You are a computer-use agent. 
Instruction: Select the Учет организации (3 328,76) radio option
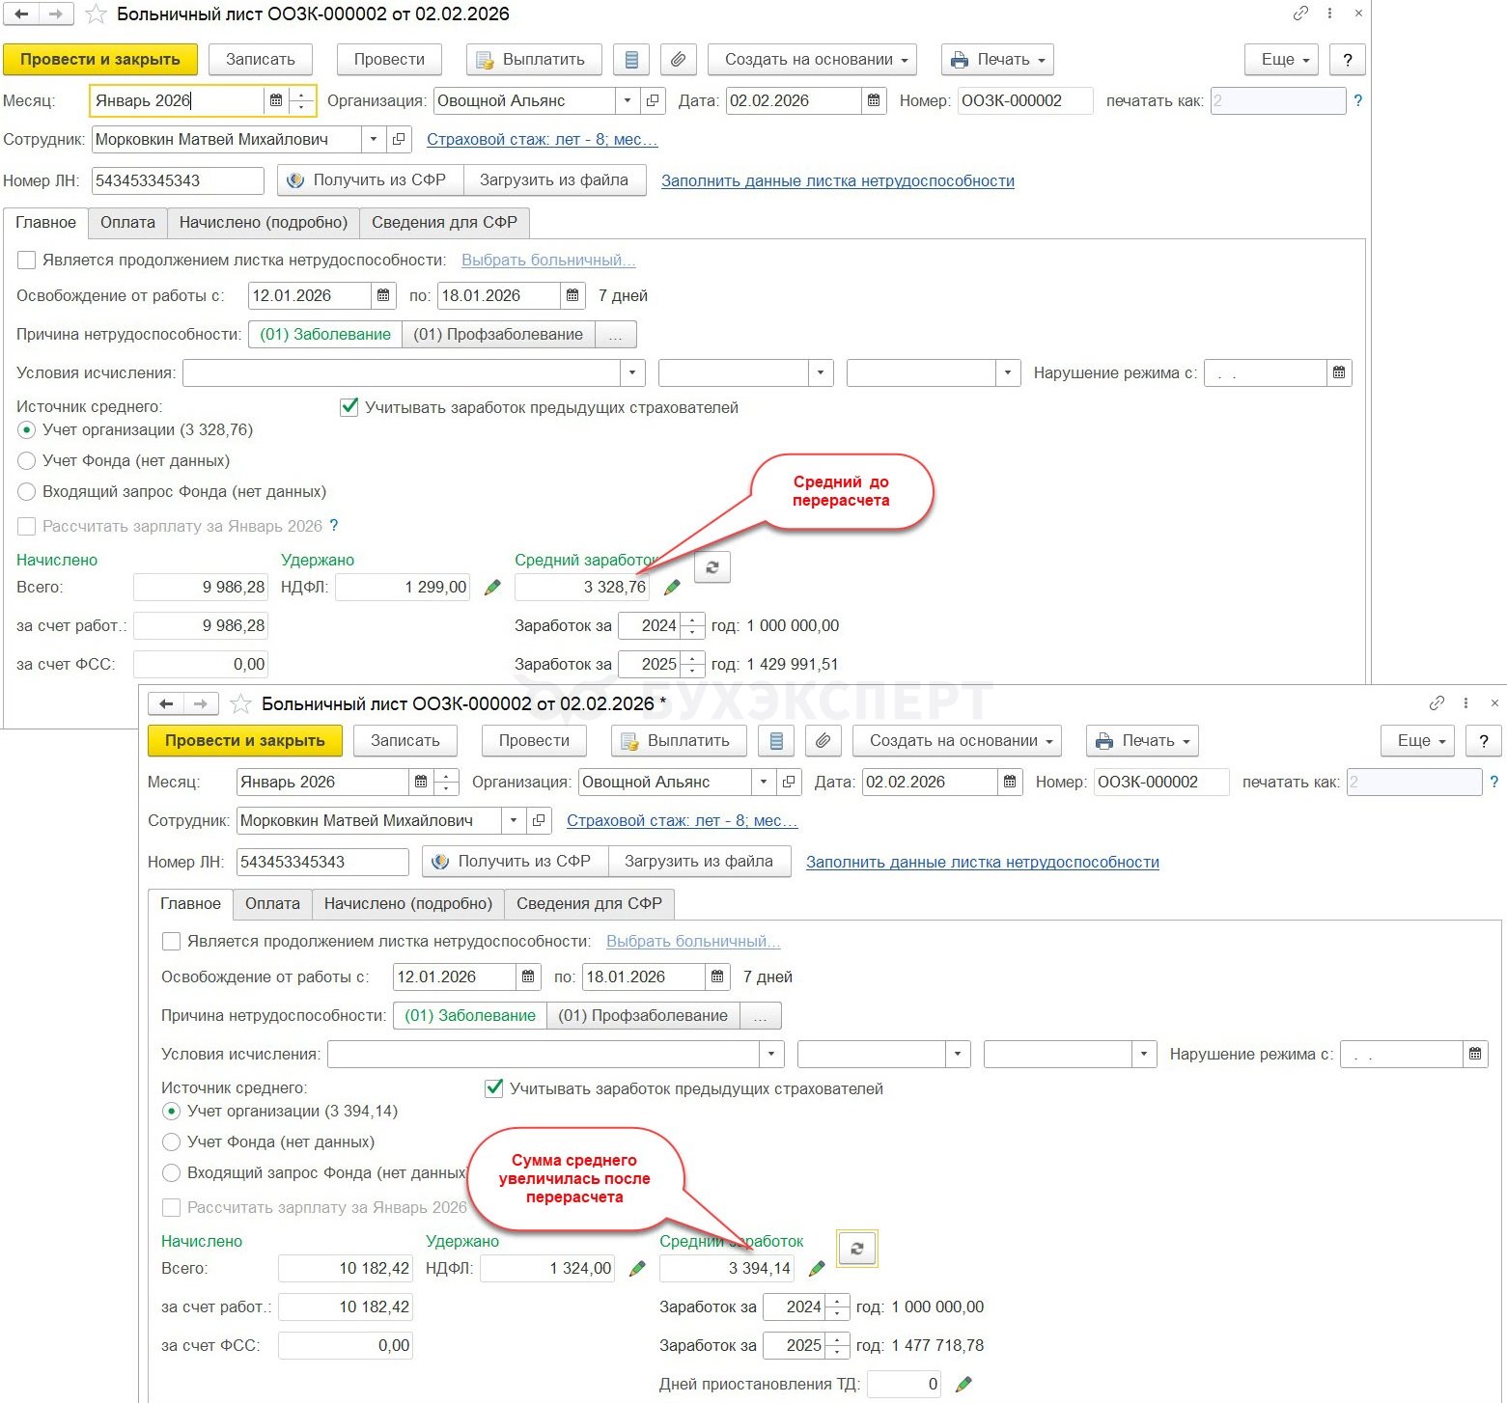click(x=27, y=430)
